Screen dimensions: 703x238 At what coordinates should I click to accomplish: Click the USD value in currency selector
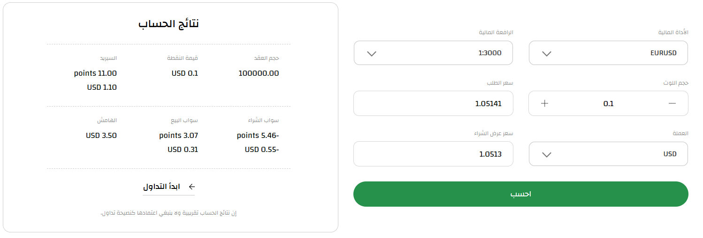point(670,154)
